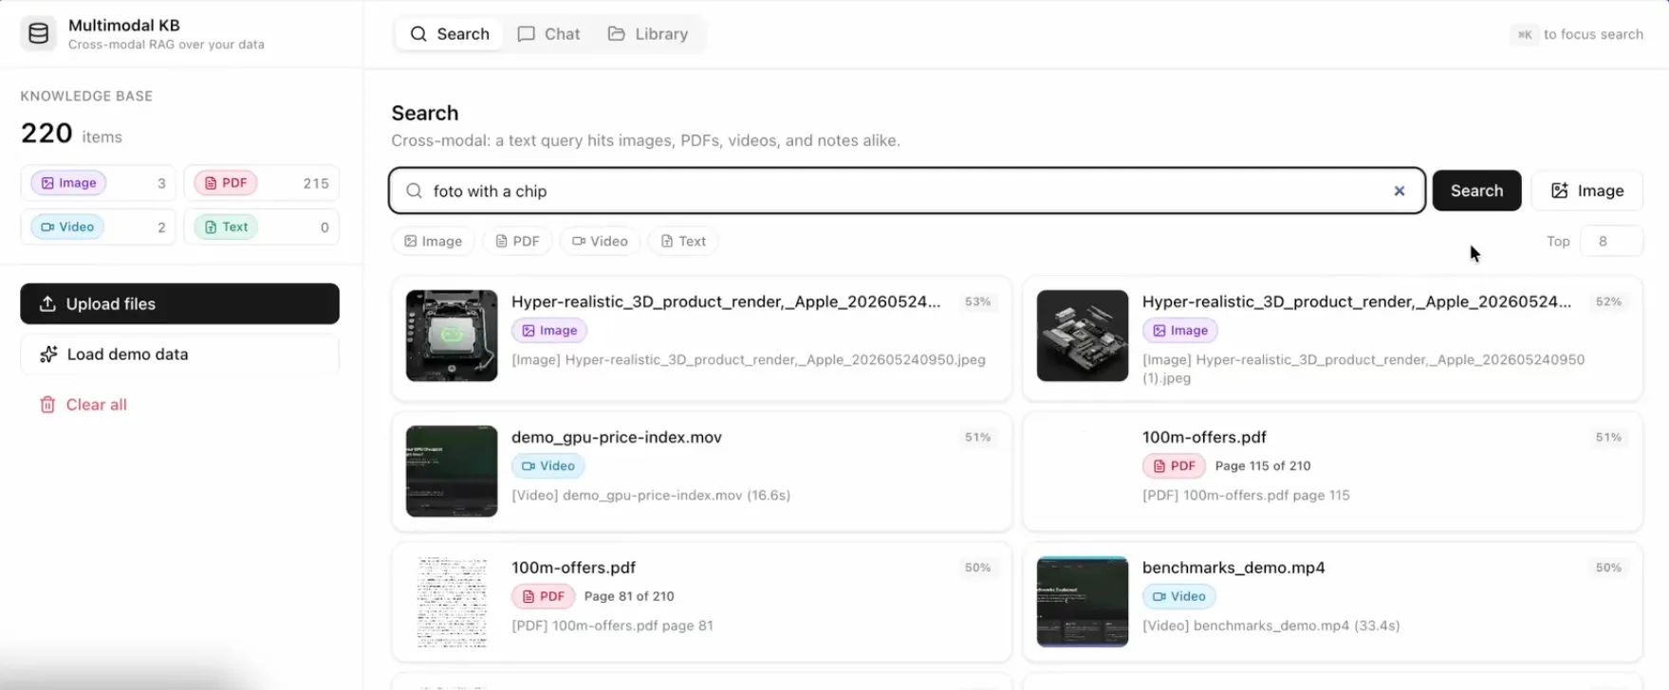Click the Video tag on benchmarks_demo.mp4
This screenshot has height=690, width=1669.
(x=1179, y=596)
